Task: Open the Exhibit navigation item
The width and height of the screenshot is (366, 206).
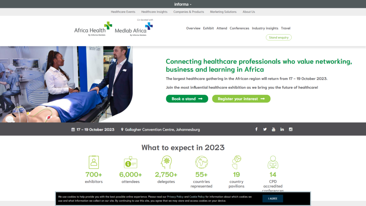Action: coord(208,28)
